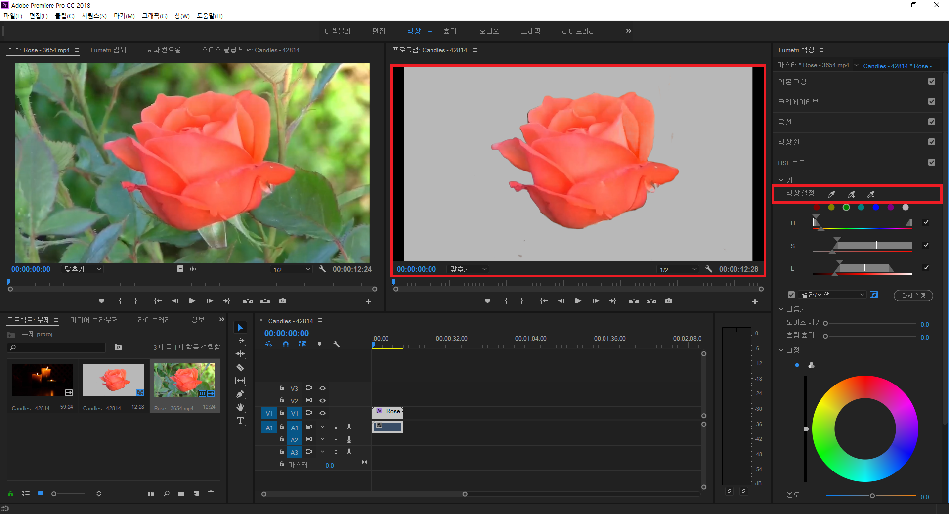Select the Razor tool in the toolbar
This screenshot has height=514, width=949.
coord(240,367)
